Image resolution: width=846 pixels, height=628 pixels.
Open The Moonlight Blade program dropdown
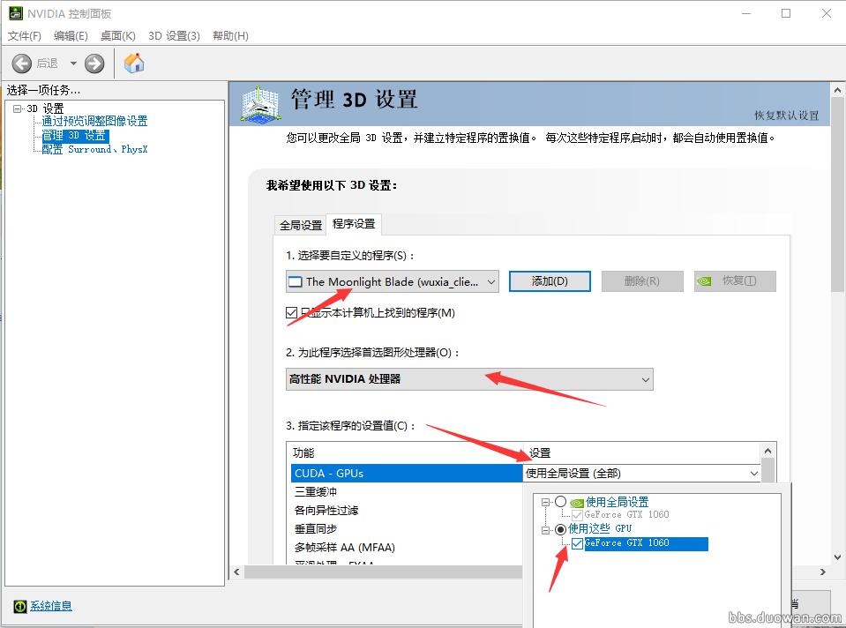pyautogui.click(x=393, y=281)
